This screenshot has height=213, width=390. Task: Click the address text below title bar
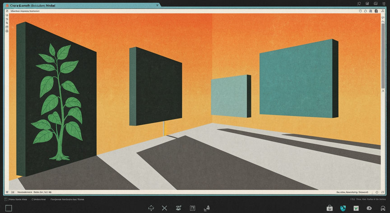click(x=25, y=11)
